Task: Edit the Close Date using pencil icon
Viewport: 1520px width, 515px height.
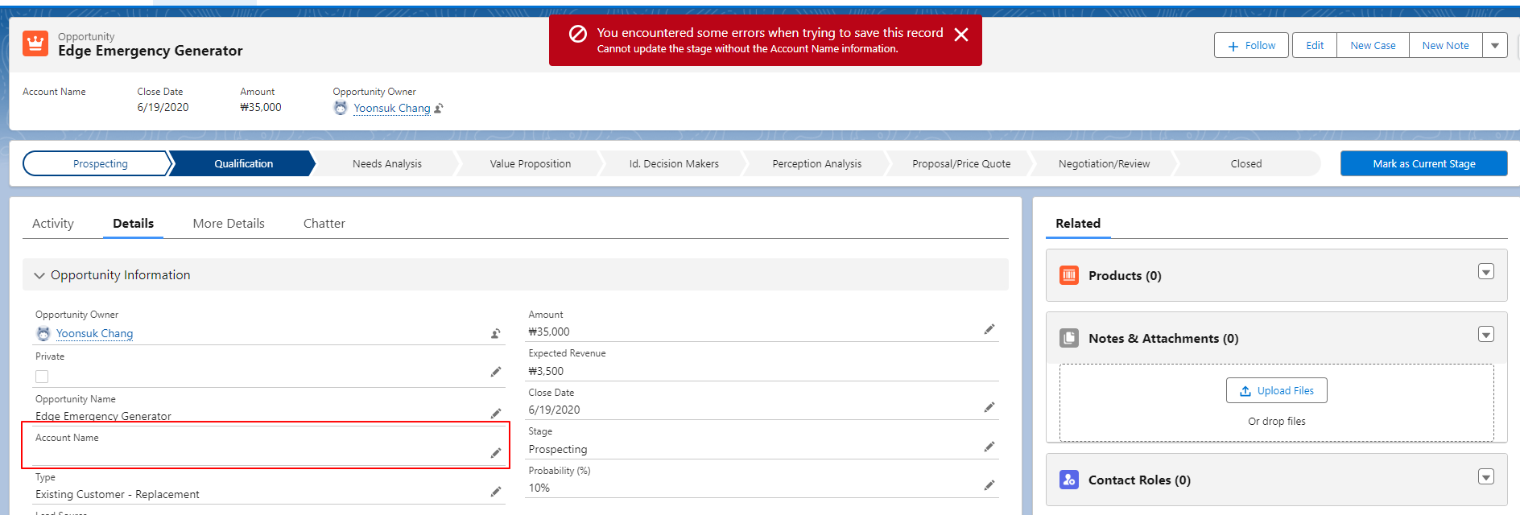Action: click(989, 407)
